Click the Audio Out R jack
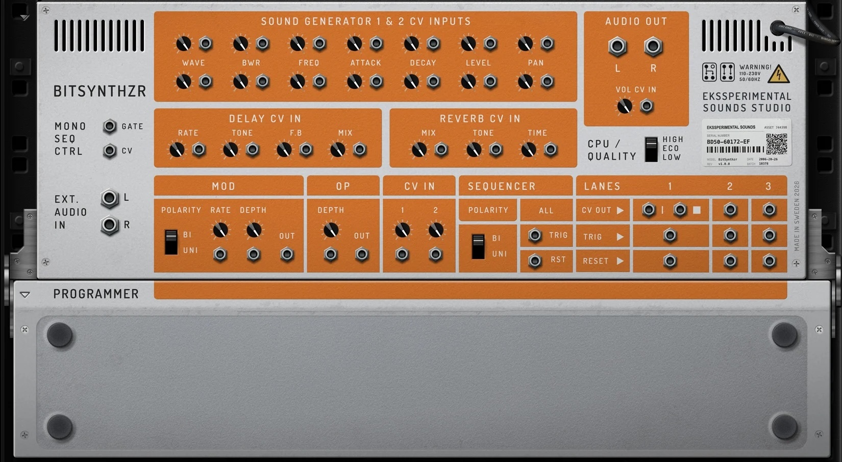The height and width of the screenshot is (462, 842). 653,46
